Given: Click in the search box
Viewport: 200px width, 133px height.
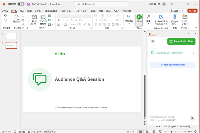Looking at the screenshot, I should click(x=101, y=4).
